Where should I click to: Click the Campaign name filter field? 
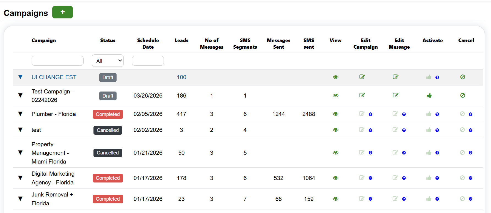(x=57, y=61)
